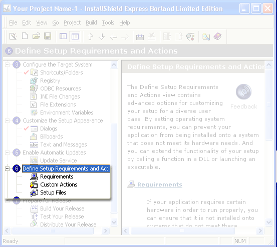
Task: Open the Build menu
Action: pos(91,22)
